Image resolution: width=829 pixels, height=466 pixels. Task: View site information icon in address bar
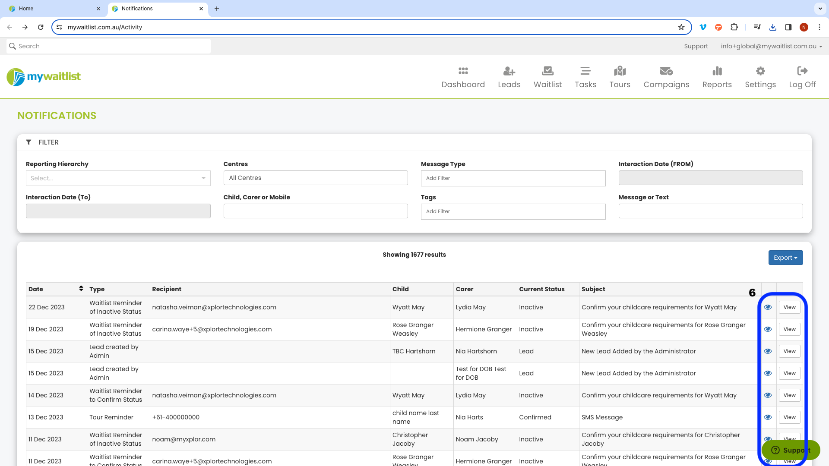(60, 27)
